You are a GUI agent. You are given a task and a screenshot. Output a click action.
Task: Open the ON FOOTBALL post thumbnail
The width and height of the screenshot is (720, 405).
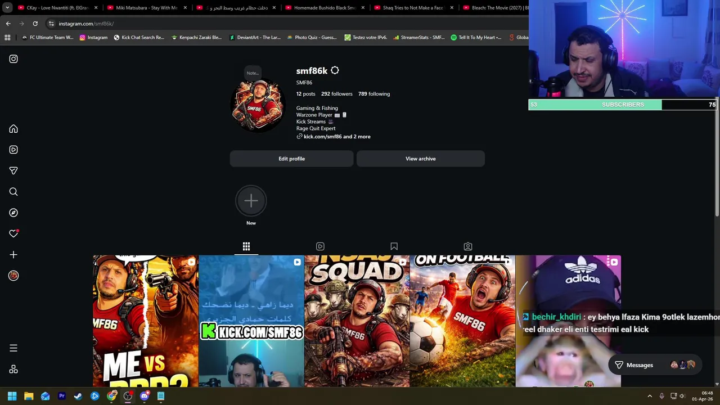point(462,321)
